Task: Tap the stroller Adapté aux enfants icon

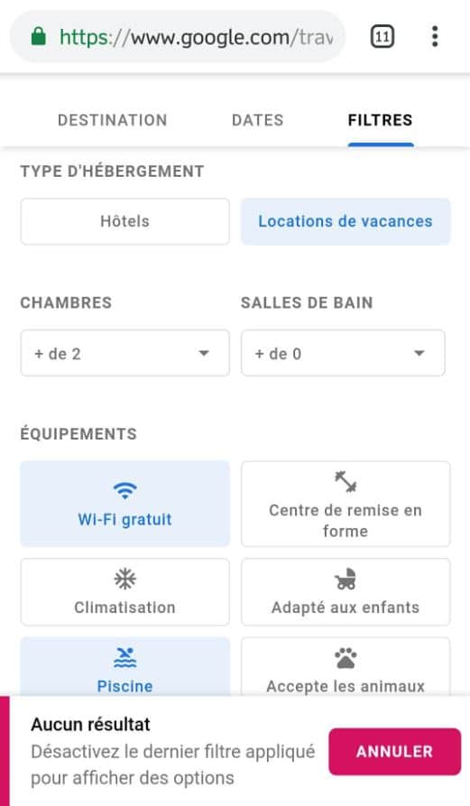Action: (x=346, y=579)
